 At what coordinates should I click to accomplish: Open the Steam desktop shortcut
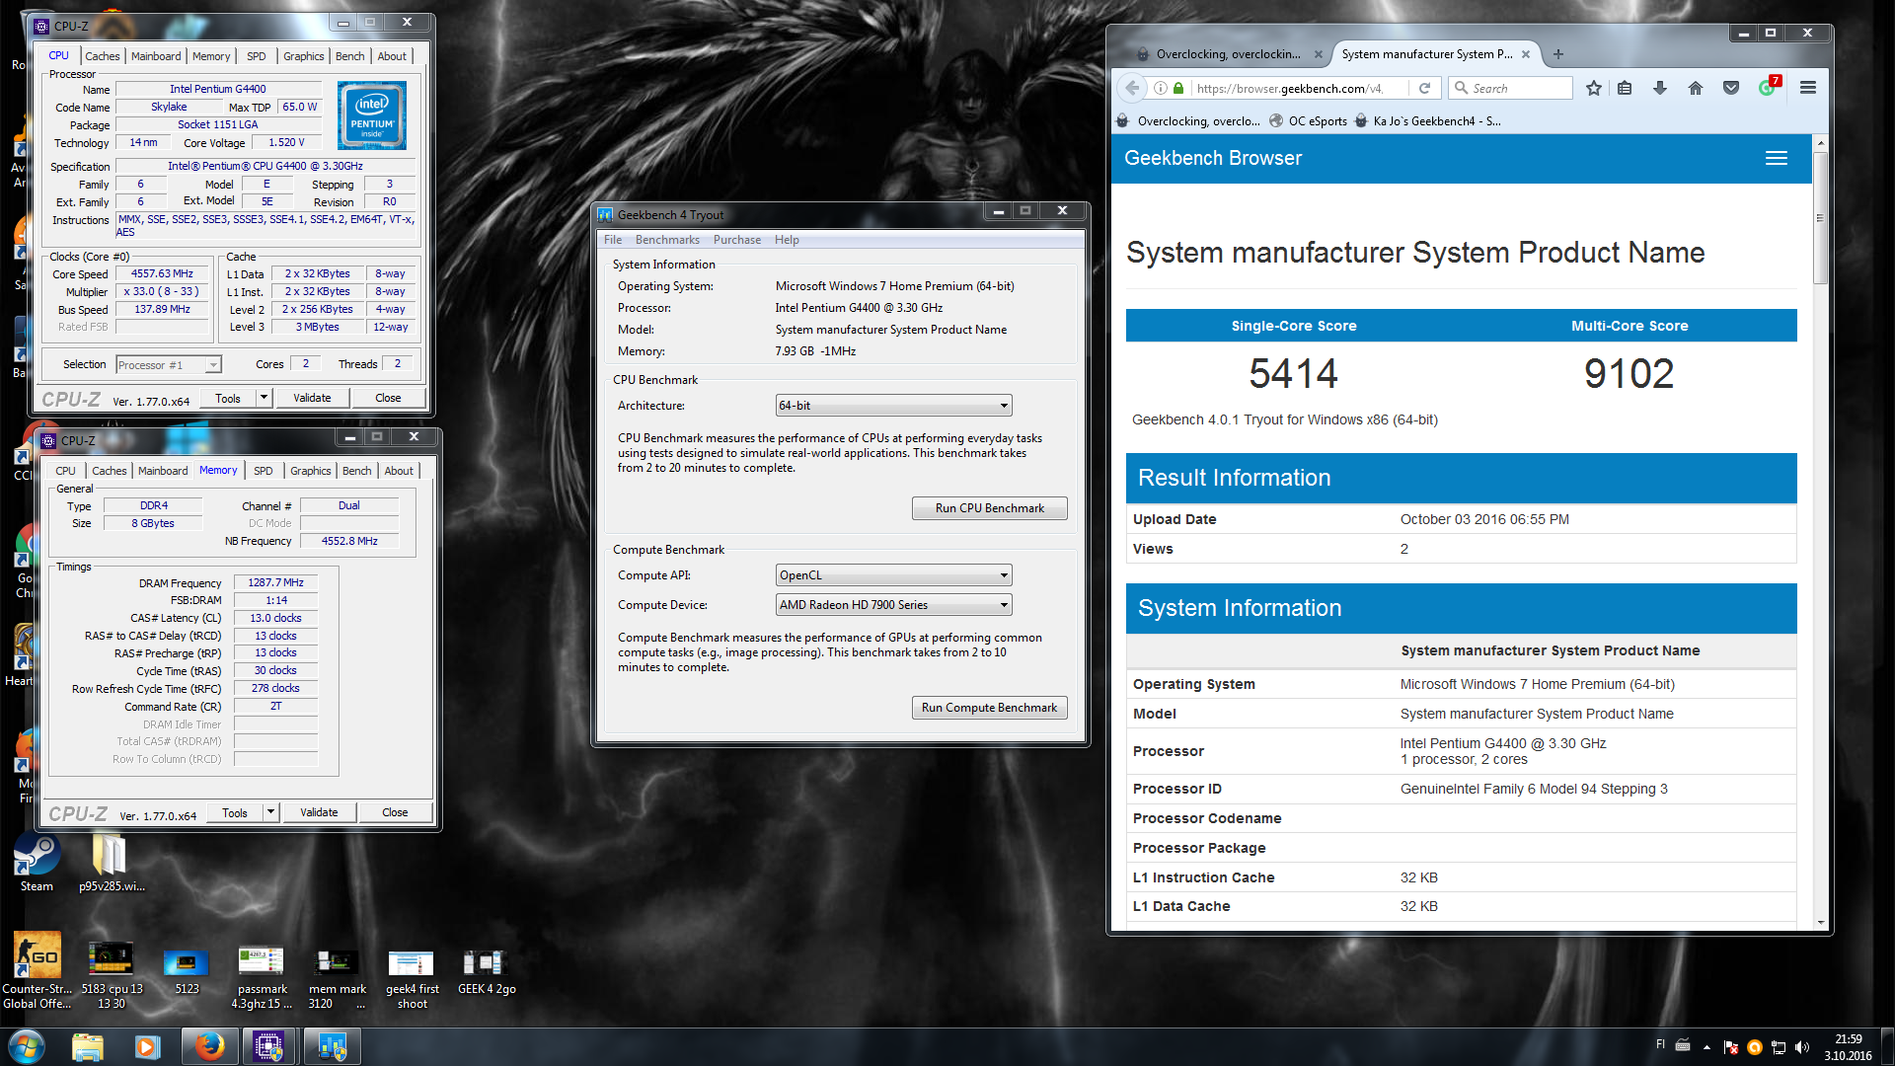37,862
